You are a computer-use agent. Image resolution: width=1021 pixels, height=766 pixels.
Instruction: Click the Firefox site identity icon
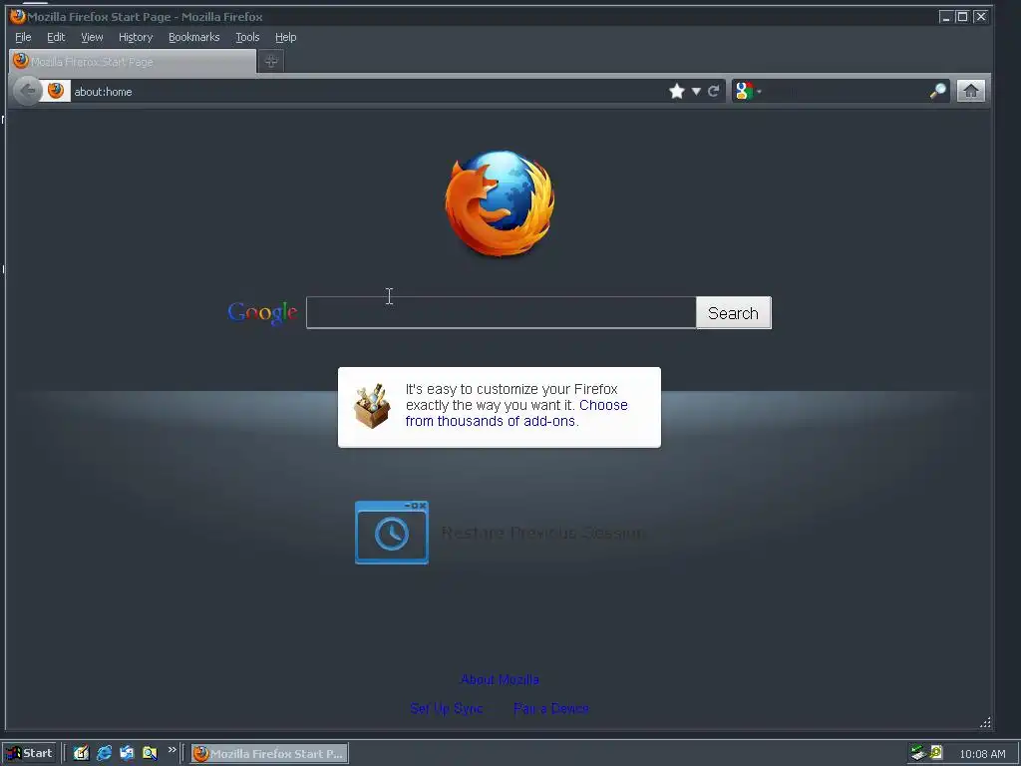56,91
